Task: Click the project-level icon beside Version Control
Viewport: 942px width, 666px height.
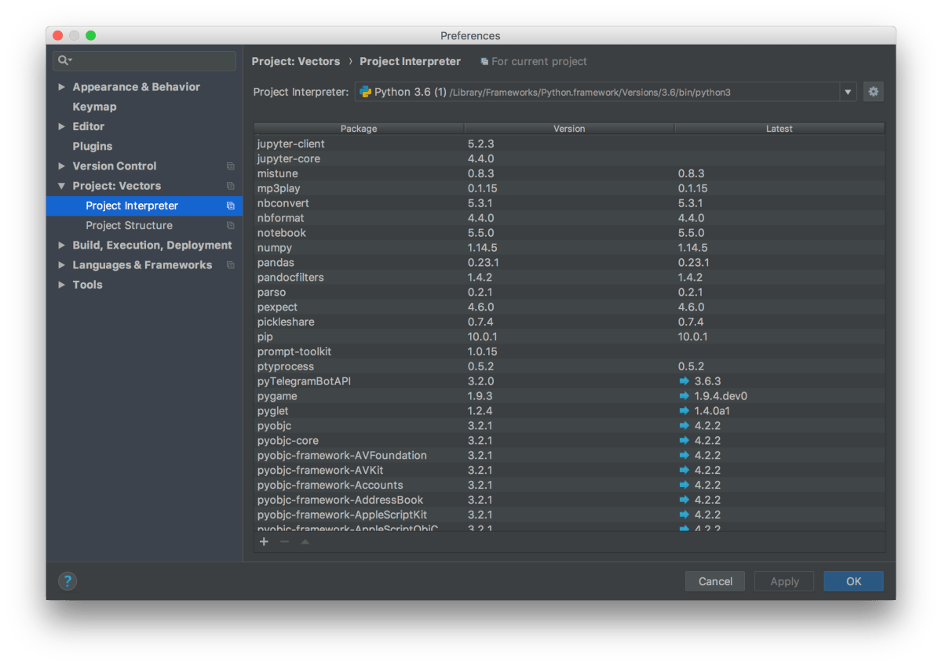Action: [x=230, y=166]
